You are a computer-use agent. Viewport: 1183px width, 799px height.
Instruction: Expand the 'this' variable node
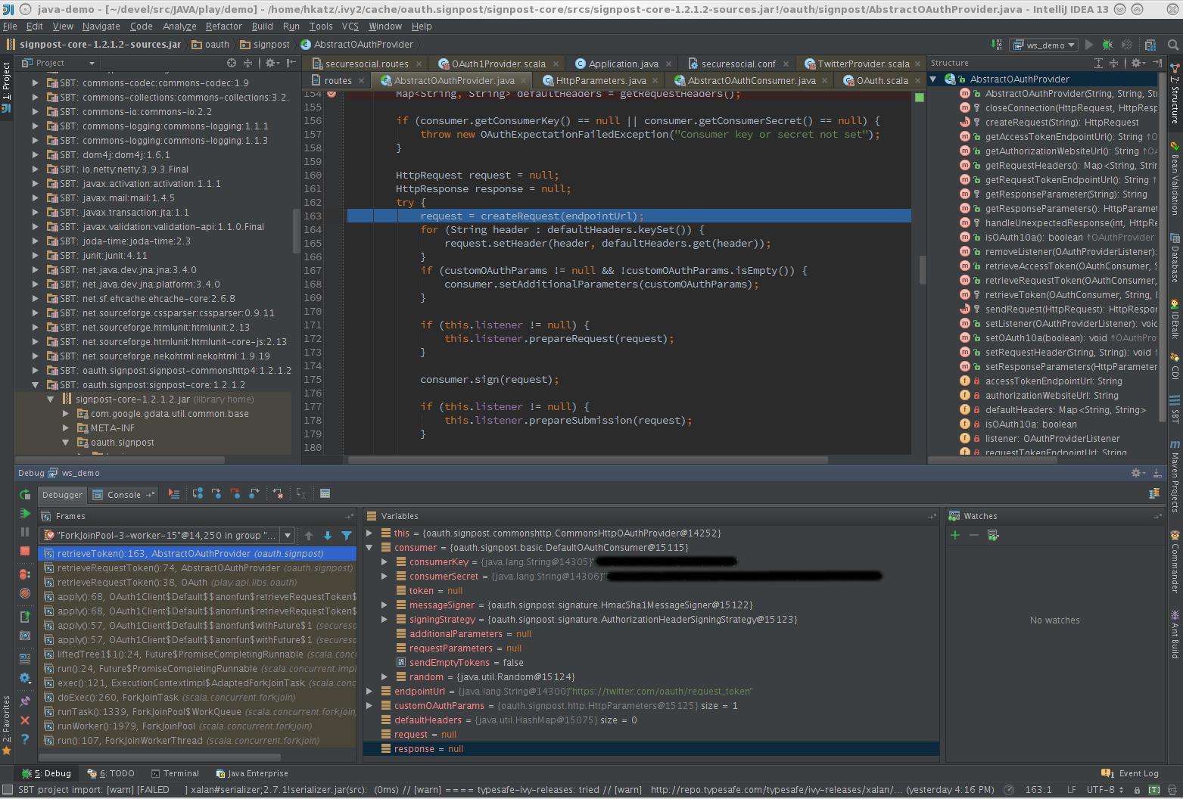point(369,533)
